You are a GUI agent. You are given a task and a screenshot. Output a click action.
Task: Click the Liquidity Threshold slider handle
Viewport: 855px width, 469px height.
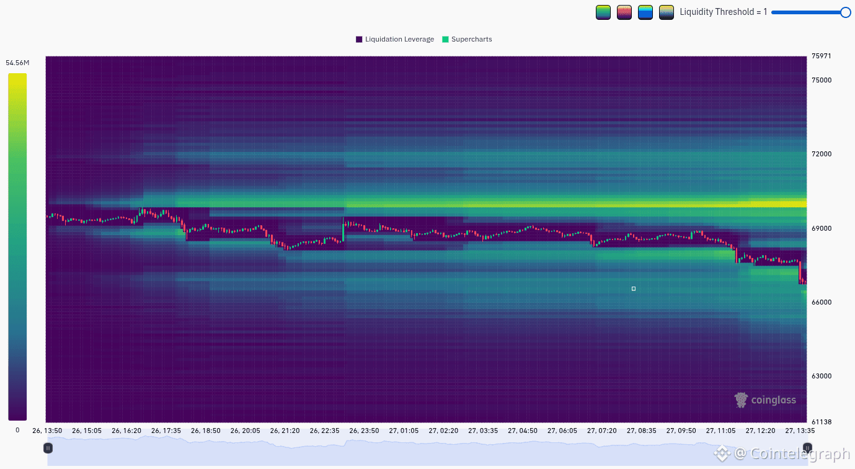click(x=845, y=12)
